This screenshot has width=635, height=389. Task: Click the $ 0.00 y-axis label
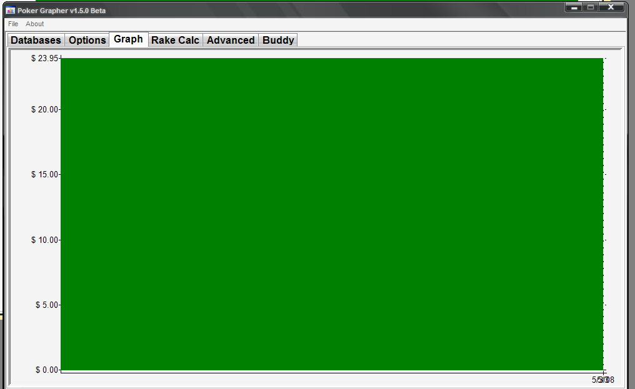point(44,370)
